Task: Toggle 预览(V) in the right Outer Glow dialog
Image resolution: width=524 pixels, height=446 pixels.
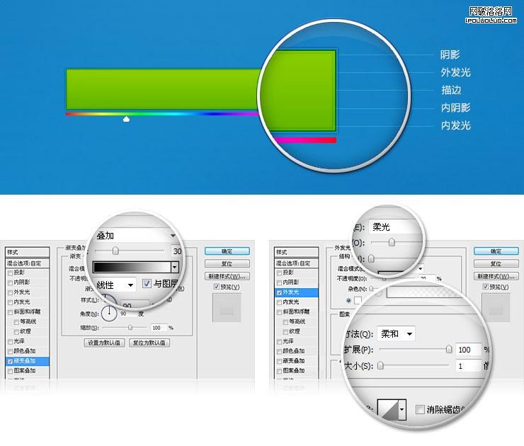Action: click(486, 287)
